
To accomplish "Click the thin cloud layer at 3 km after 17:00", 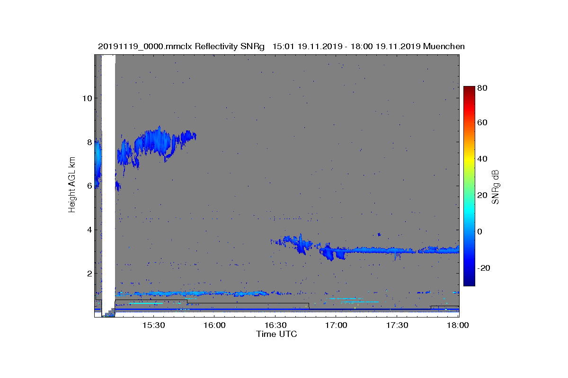I will (x=402, y=250).
